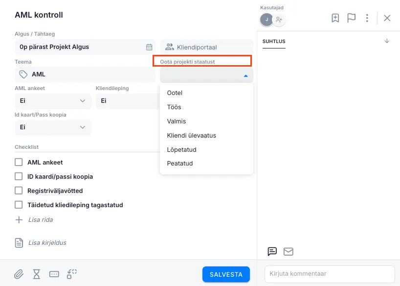Expand the AML ankeet dropdown
The image size is (400, 286).
point(53,101)
